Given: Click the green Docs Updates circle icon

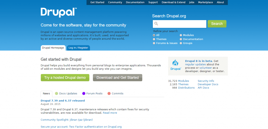Looking at the screenshot, I should (57, 93).
